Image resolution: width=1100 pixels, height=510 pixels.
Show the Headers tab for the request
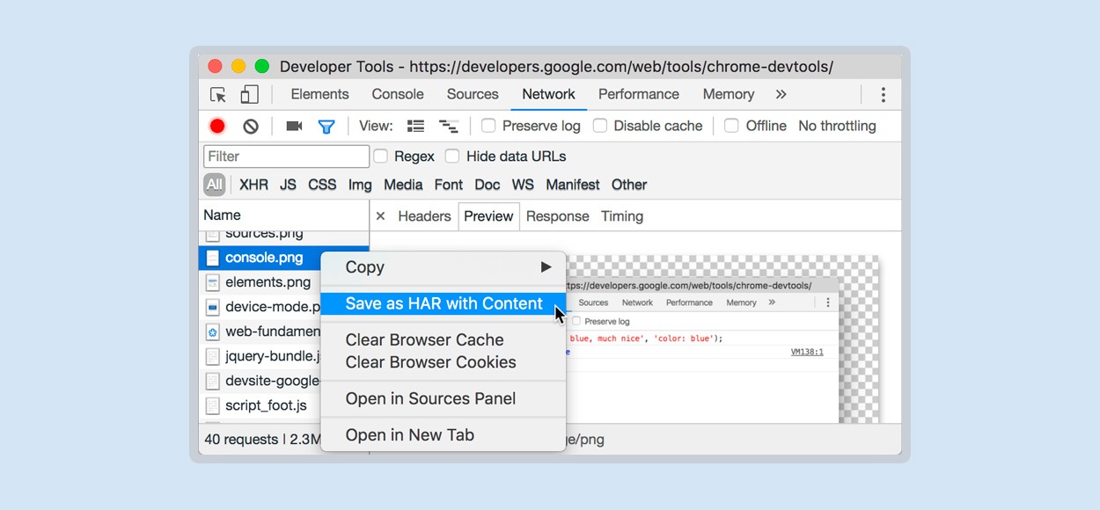tap(424, 216)
